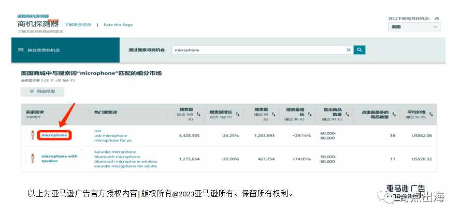Open the 美国 marketplace dropdown

click(x=414, y=26)
